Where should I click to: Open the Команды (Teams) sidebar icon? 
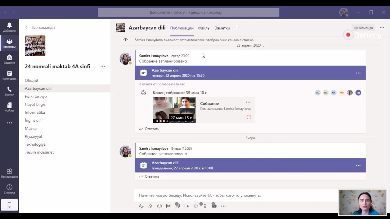click(9, 43)
